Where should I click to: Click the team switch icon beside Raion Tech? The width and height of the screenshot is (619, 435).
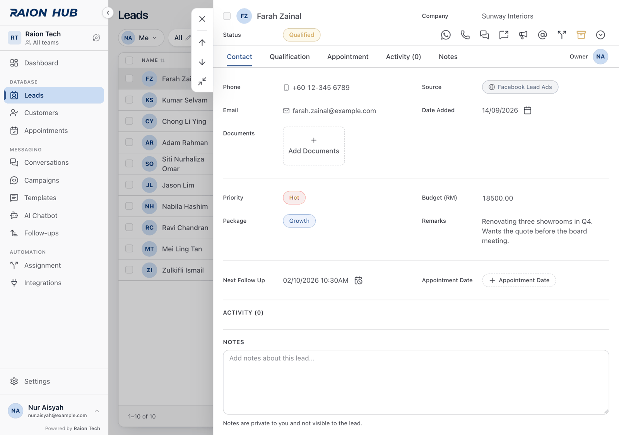(x=96, y=38)
